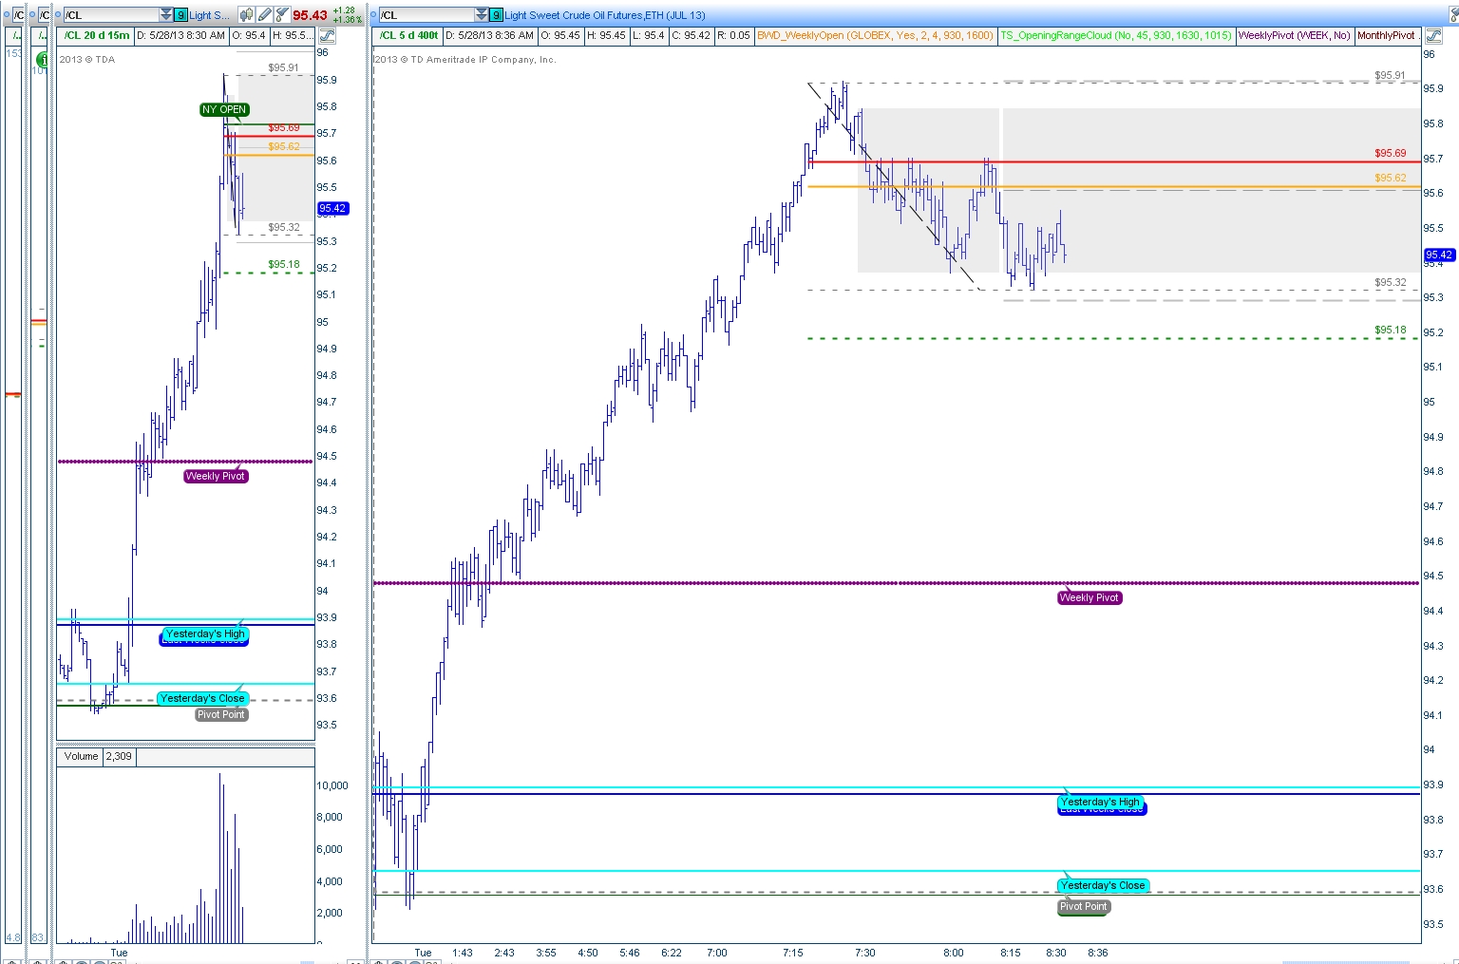Image resolution: width=1459 pixels, height=964 pixels.
Task: Open the TS_OpeningRangeCloud study label
Action: [1115, 36]
